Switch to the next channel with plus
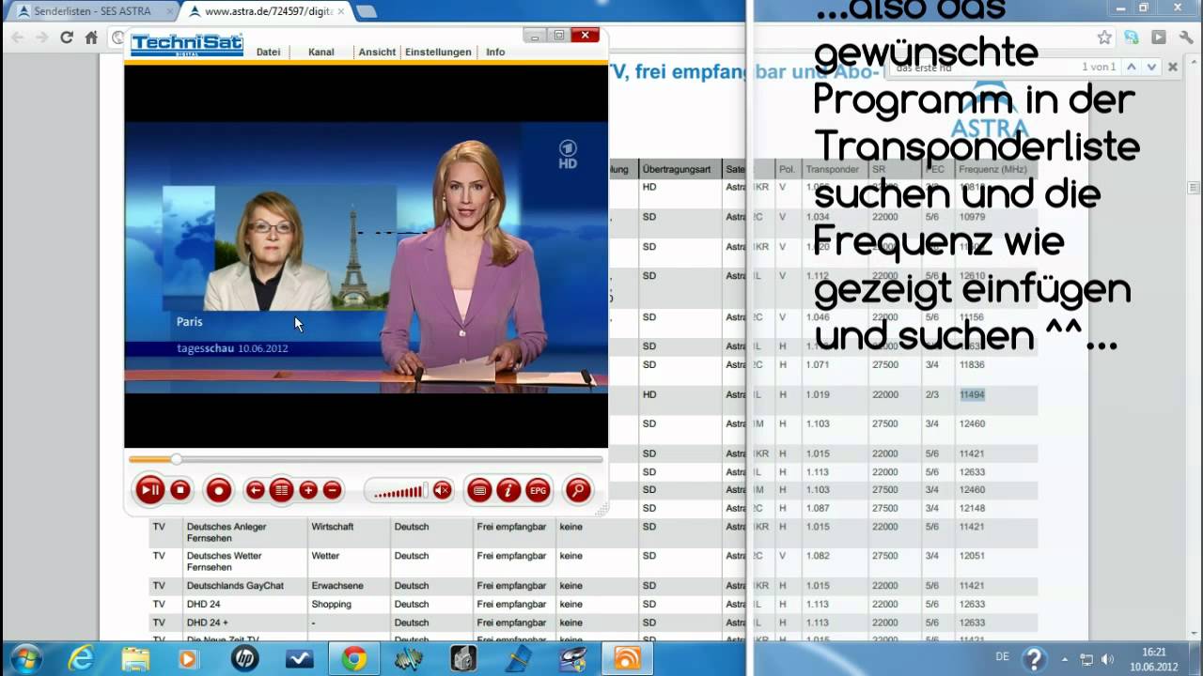1203x676 pixels. [307, 489]
